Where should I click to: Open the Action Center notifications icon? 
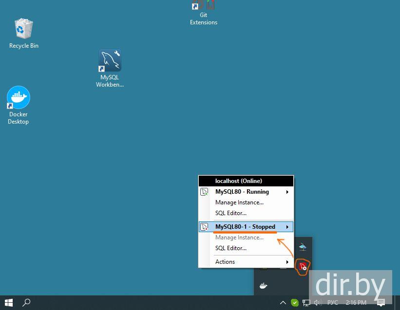[x=381, y=303]
